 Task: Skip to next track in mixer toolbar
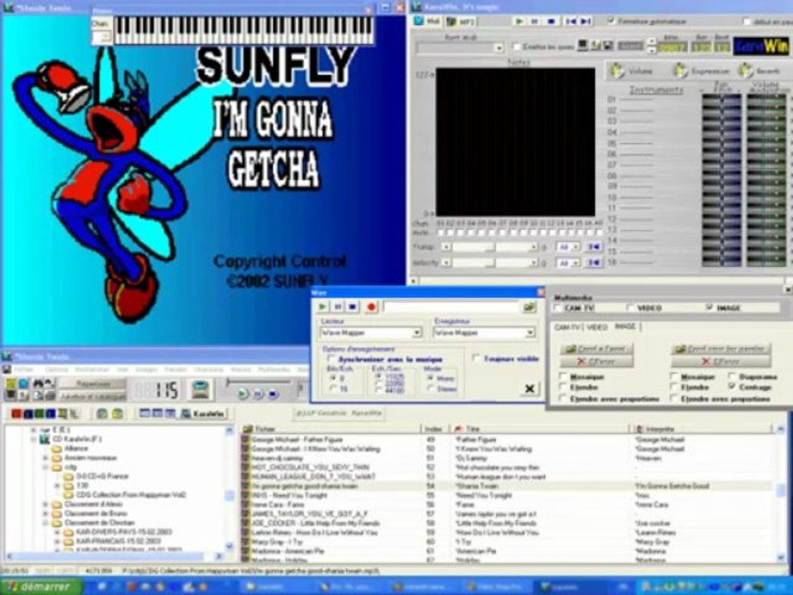coord(585,21)
